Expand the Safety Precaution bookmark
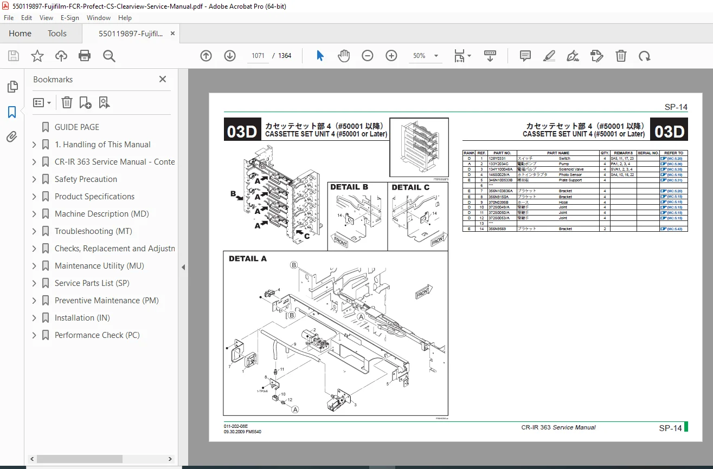The height and width of the screenshot is (469, 713). [34, 179]
